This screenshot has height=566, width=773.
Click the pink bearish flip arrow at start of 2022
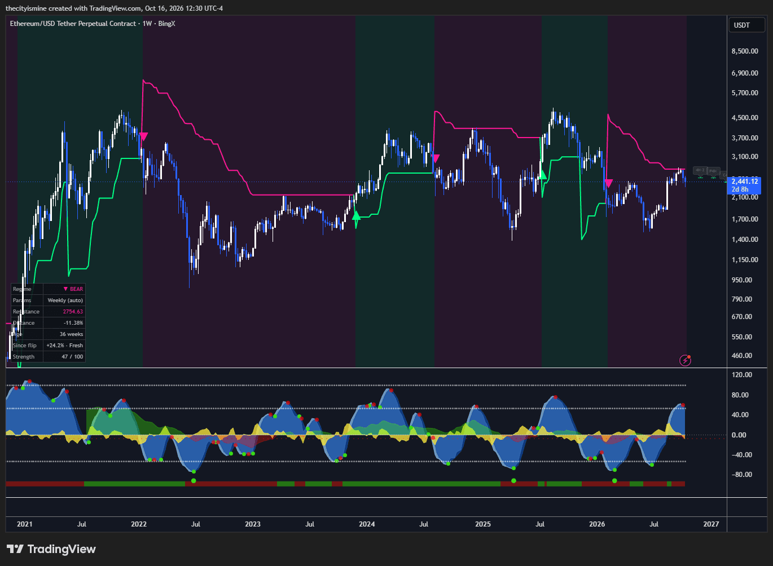click(143, 136)
